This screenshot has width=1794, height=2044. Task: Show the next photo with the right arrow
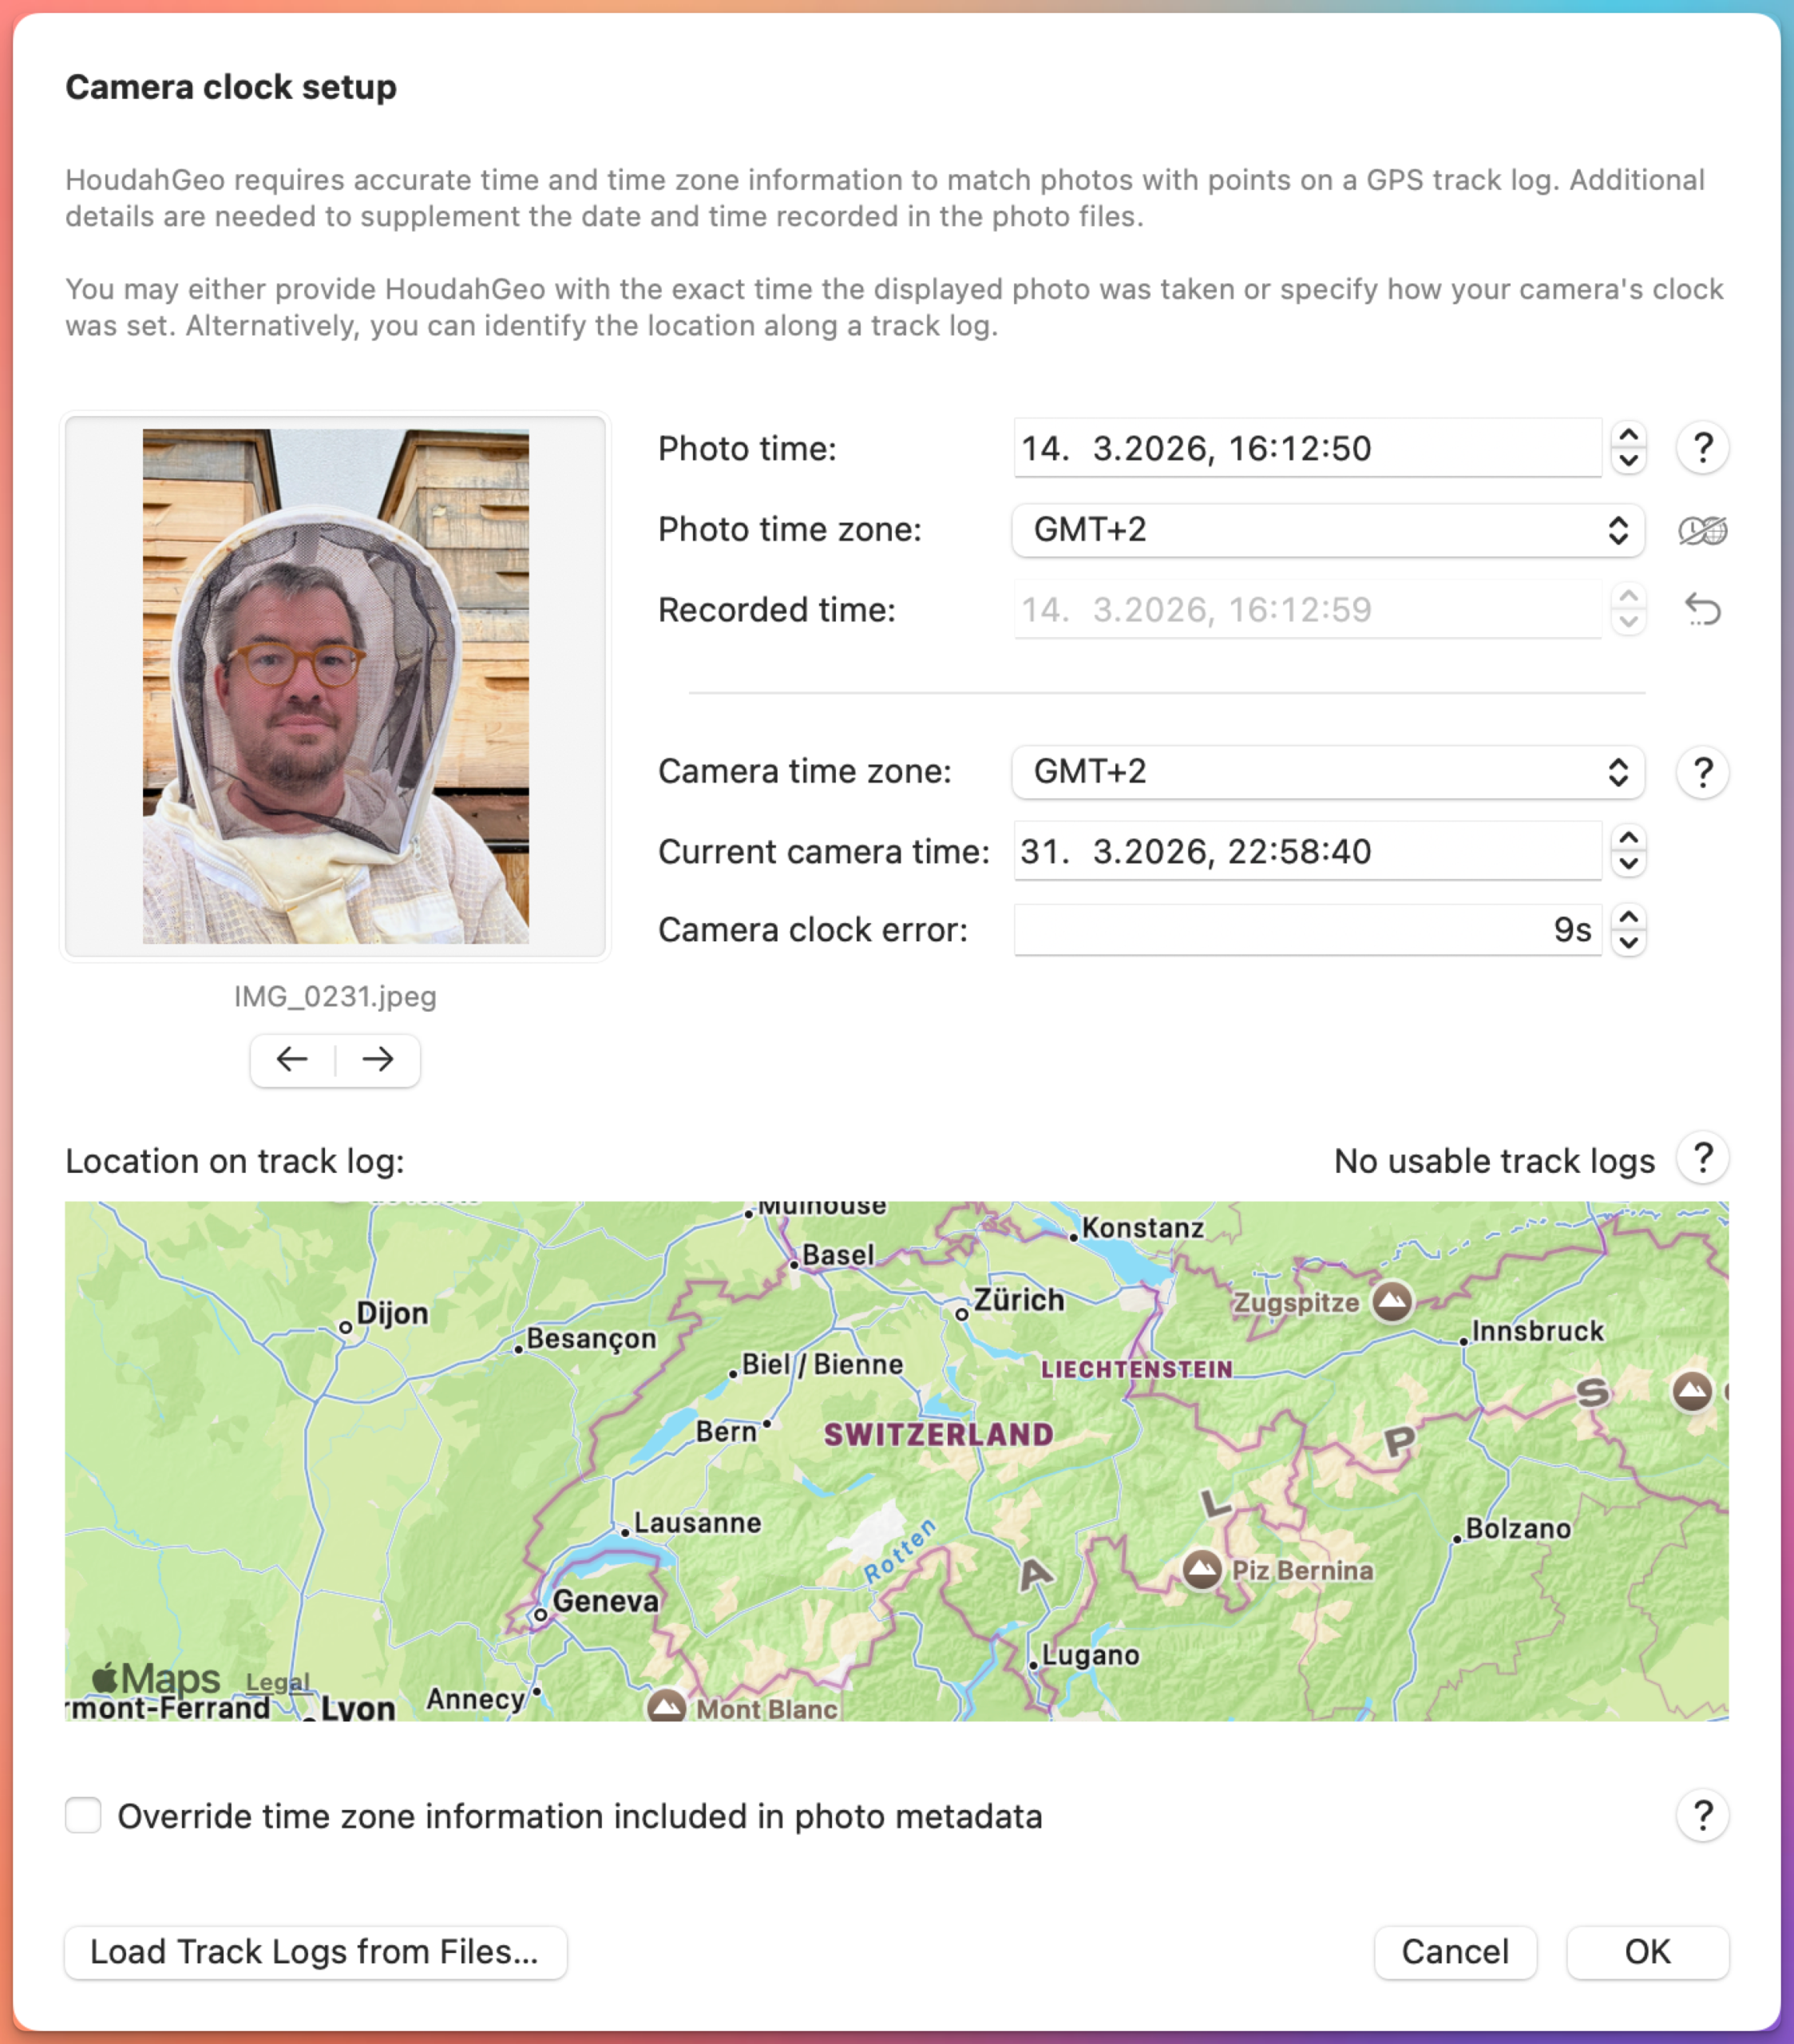[x=377, y=1060]
